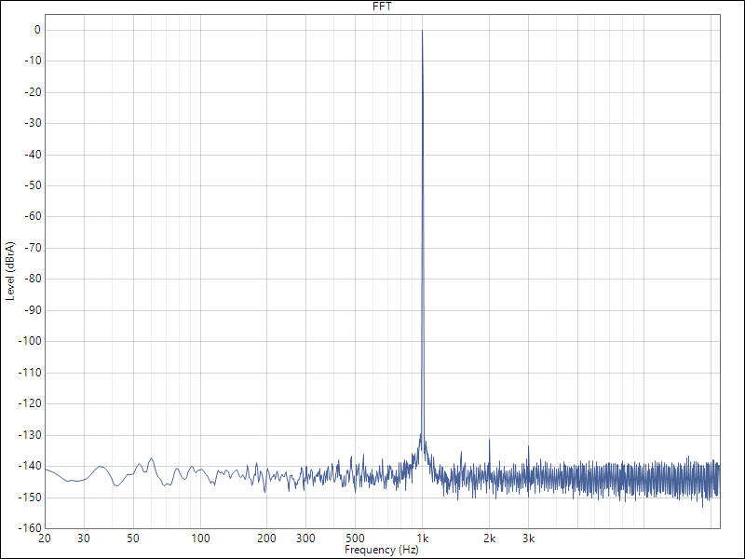
Task: Click the -40 level axis value
Action: (x=33, y=155)
